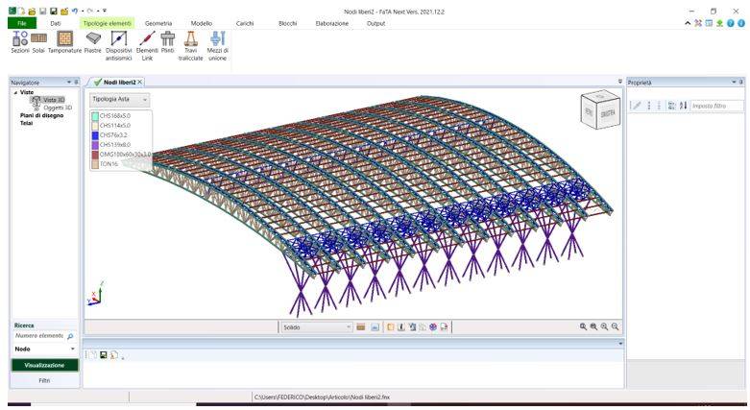The height and width of the screenshot is (410, 750).
Task: Select the Nodi liberi2 document tab
Action: point(115,83)
